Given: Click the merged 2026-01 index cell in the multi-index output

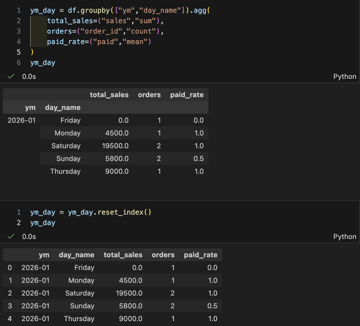Looking at the screenshot, I should [21, 120].
